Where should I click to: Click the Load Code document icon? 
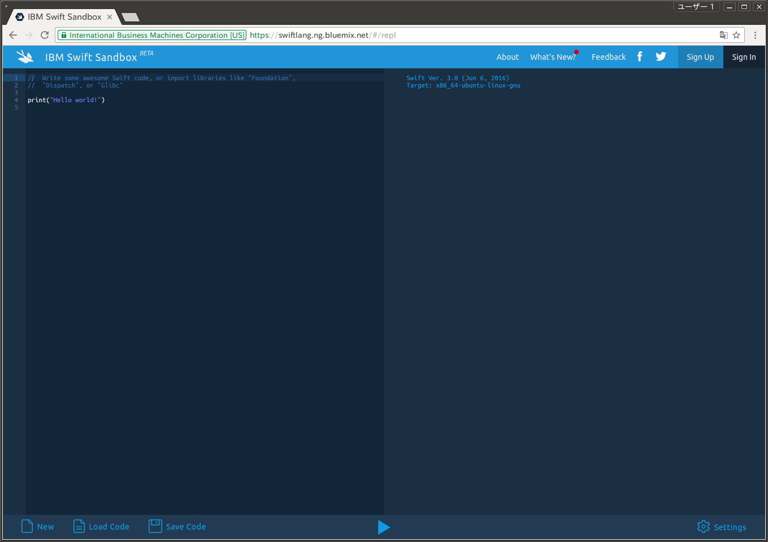tap(79, 526)
